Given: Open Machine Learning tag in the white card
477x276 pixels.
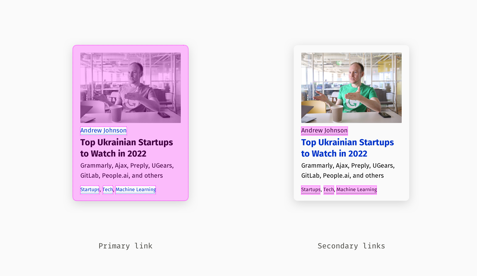Looking at the screenshot, I should click(x=356, y=190).
